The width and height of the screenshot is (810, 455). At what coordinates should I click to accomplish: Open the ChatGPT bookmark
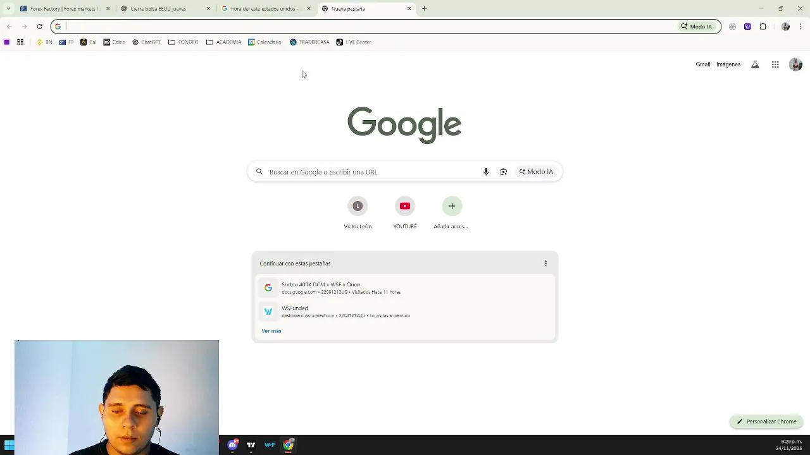pyautogui.click(x=146, y=42)
